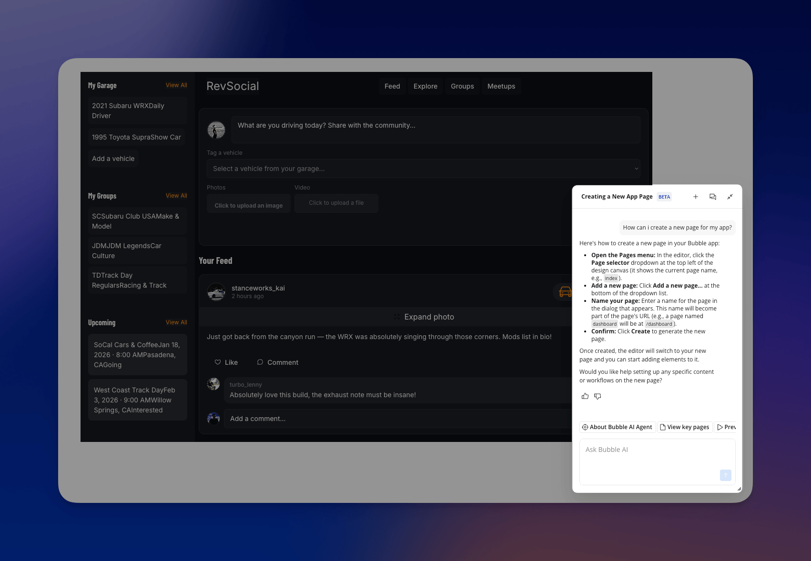The height and width of the screenshot is (561, 811).
Task: Expand My Garage with View All
Action: tap(176, 85)
